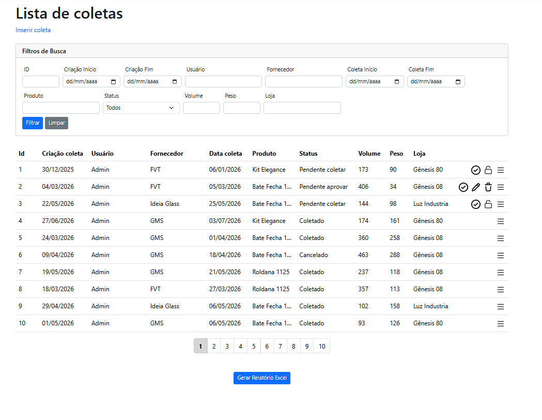Select the Pendente aprovar status cell
Image resolution: width=542 pixels, height=420 pixels.
pyautogui.click(x=323, y=187)
